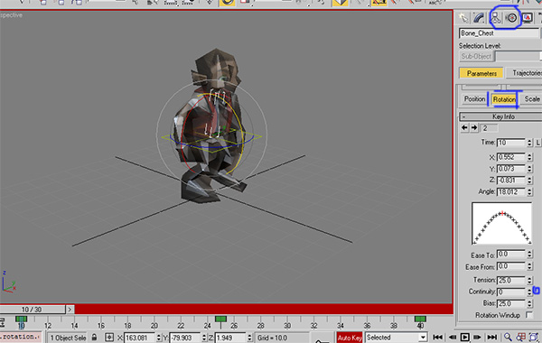The image size is (542, 343).
Task: Click the Tension field showing 25.0
Action: pos(511,280)
